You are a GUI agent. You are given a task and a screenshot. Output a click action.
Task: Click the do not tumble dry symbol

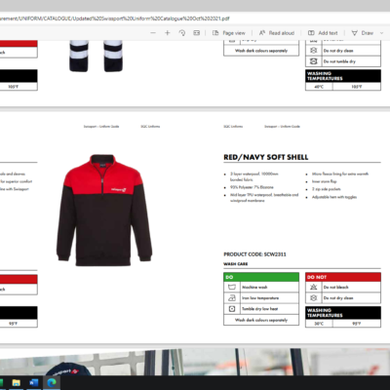[313, 61]
